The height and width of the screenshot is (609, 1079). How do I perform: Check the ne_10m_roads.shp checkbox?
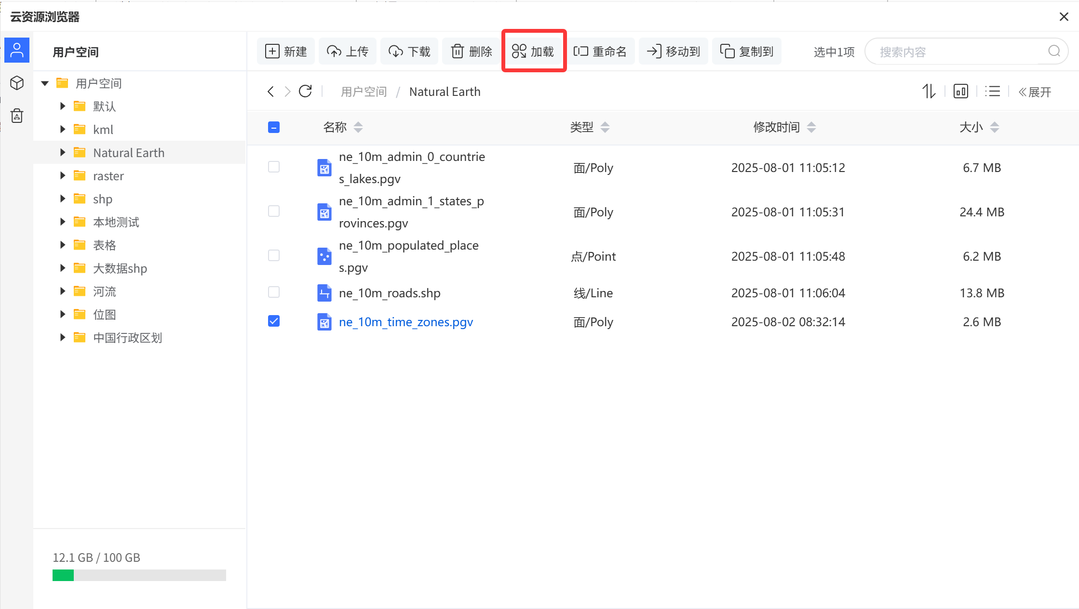274,292
